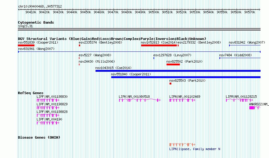Click the nsv1052613 (Coe2014) red bar
The image size is (269, 158).
click(159, 45)
